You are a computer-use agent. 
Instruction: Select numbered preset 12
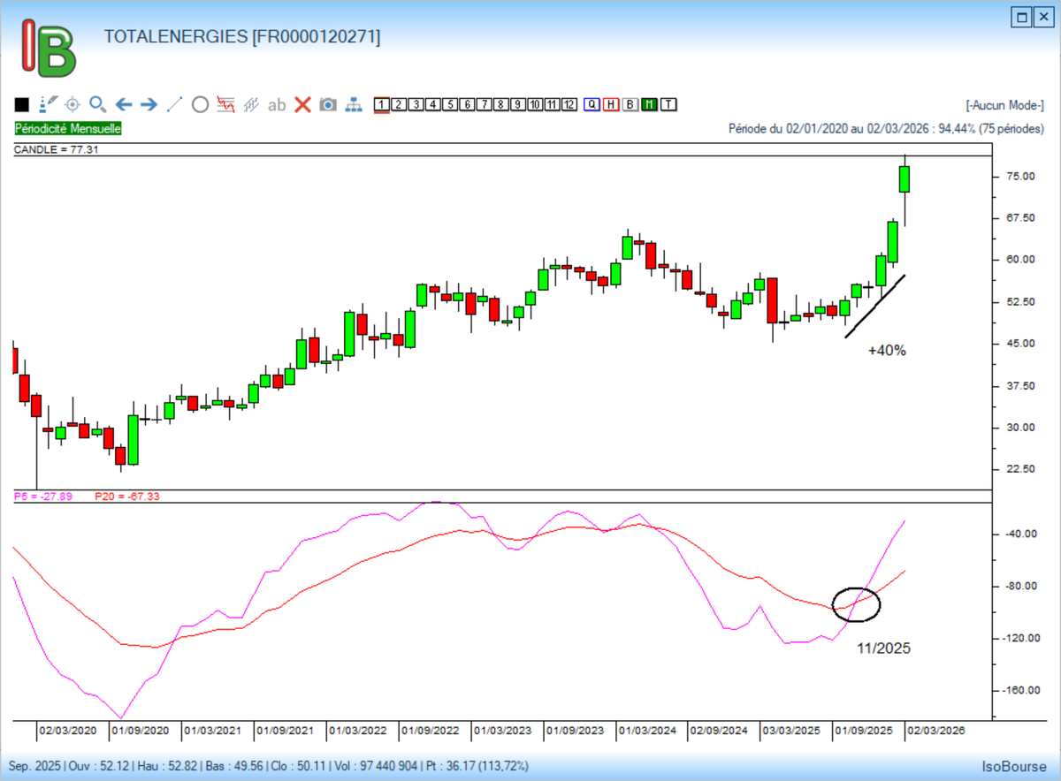(x=569, y=105)
